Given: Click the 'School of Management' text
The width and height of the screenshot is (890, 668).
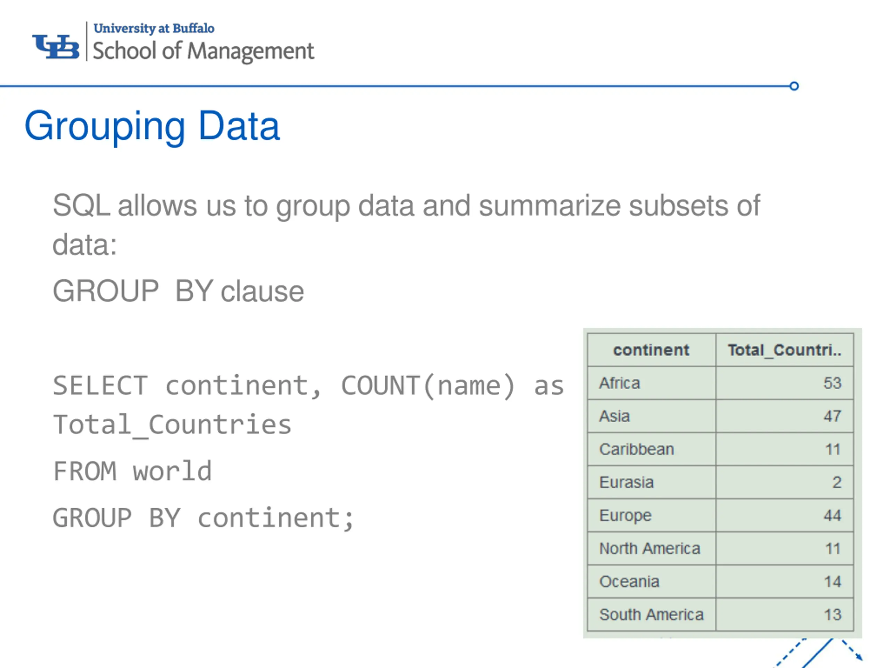Looking at the screenshot, I should click(x=203, y=51).
